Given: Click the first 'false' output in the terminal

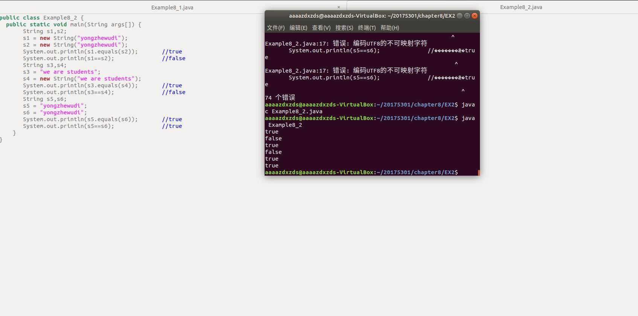Looking at the screenshot, I should [x=273, y=138].
